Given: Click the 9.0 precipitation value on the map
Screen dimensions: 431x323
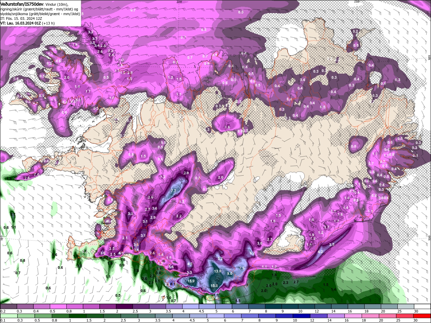Looking at the screenshot, I should point(230,274).
